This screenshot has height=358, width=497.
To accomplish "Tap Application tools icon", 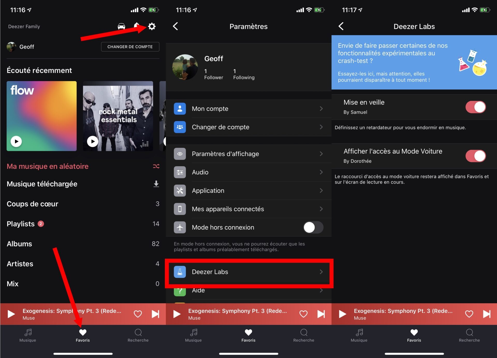I will pyautogui.click(x=180, y=191).
